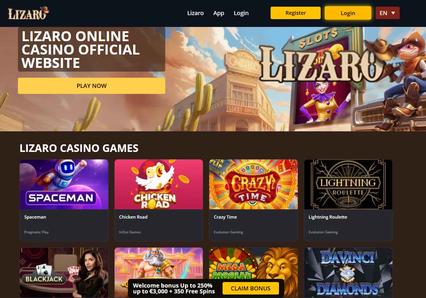Open the Chicken Road game thumbnail
The height and width of the screenshot is (298, 426).
(x=159, y=184)
